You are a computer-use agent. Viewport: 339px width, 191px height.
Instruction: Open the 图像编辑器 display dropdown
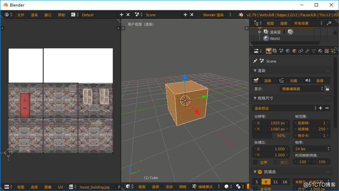coord(302,89)
